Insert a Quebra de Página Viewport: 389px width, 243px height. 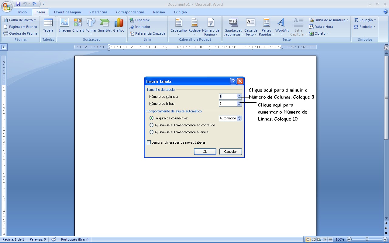[x=20, y=33]
